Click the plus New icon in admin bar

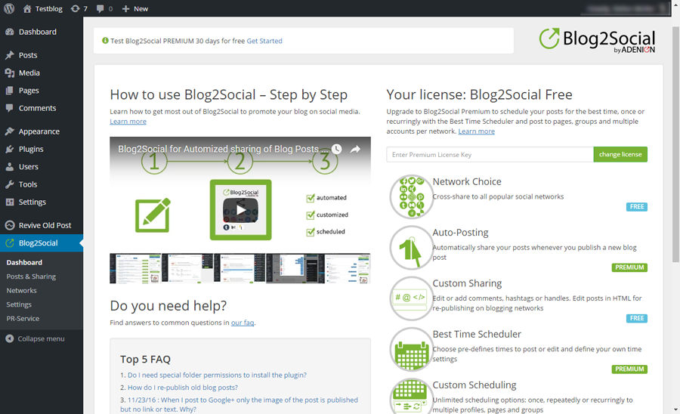pyautogui.click(x=125, y=8)
